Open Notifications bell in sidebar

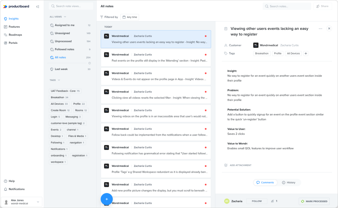click(x=16, y=189)
